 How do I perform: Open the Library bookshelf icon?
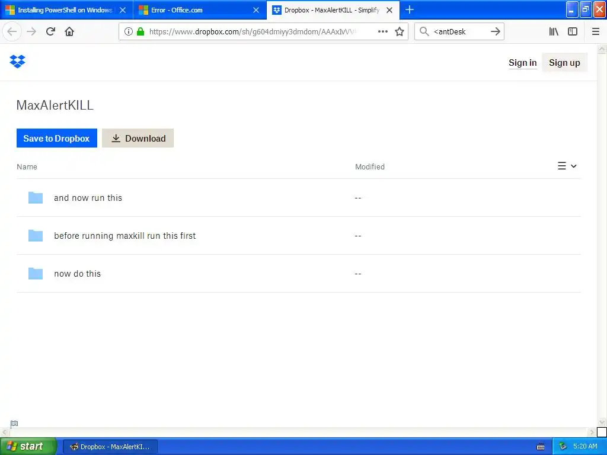pyautogui.click(x=554, y=32)
